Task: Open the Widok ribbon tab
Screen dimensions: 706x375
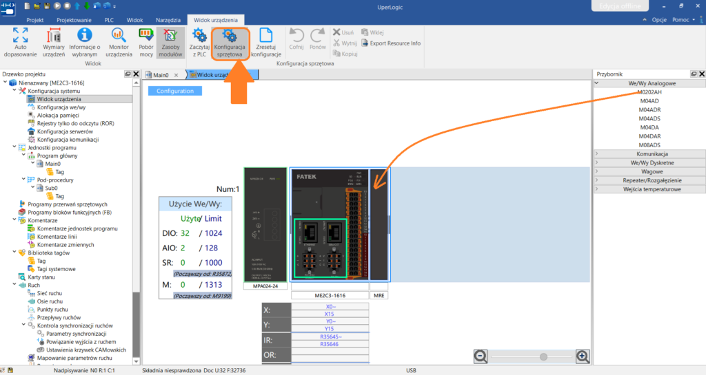Action: click(134, 20)
